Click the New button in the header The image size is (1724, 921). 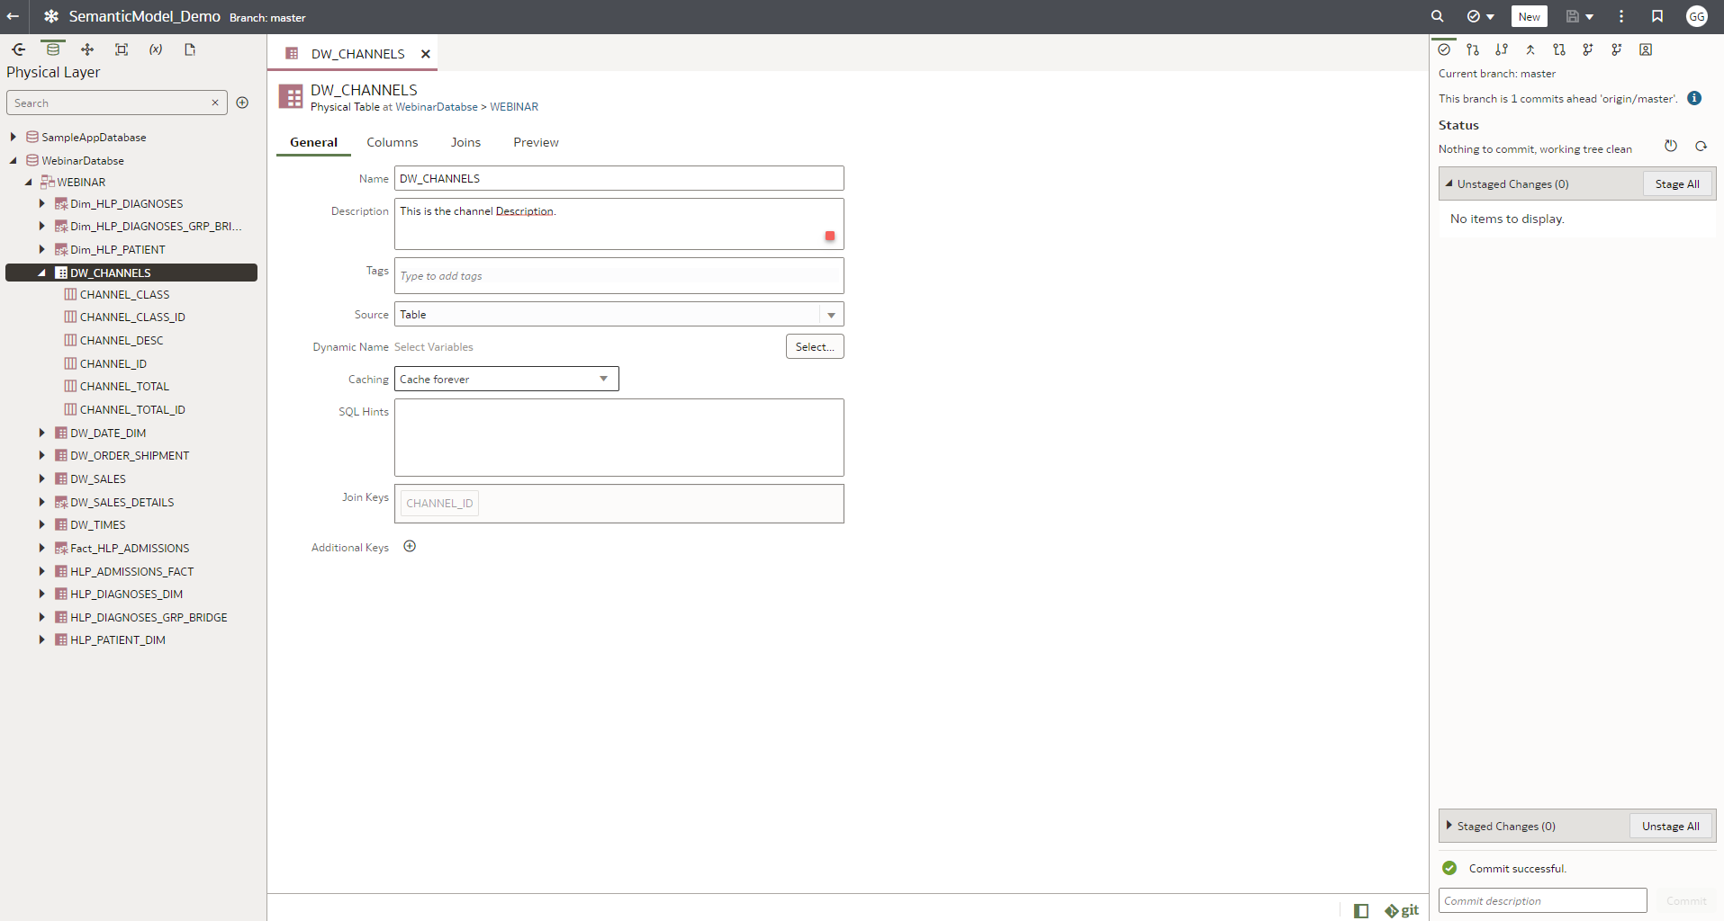tap(1528, 16)
